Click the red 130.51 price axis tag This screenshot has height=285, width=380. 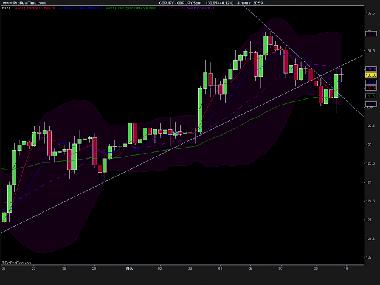pos(371,88)
